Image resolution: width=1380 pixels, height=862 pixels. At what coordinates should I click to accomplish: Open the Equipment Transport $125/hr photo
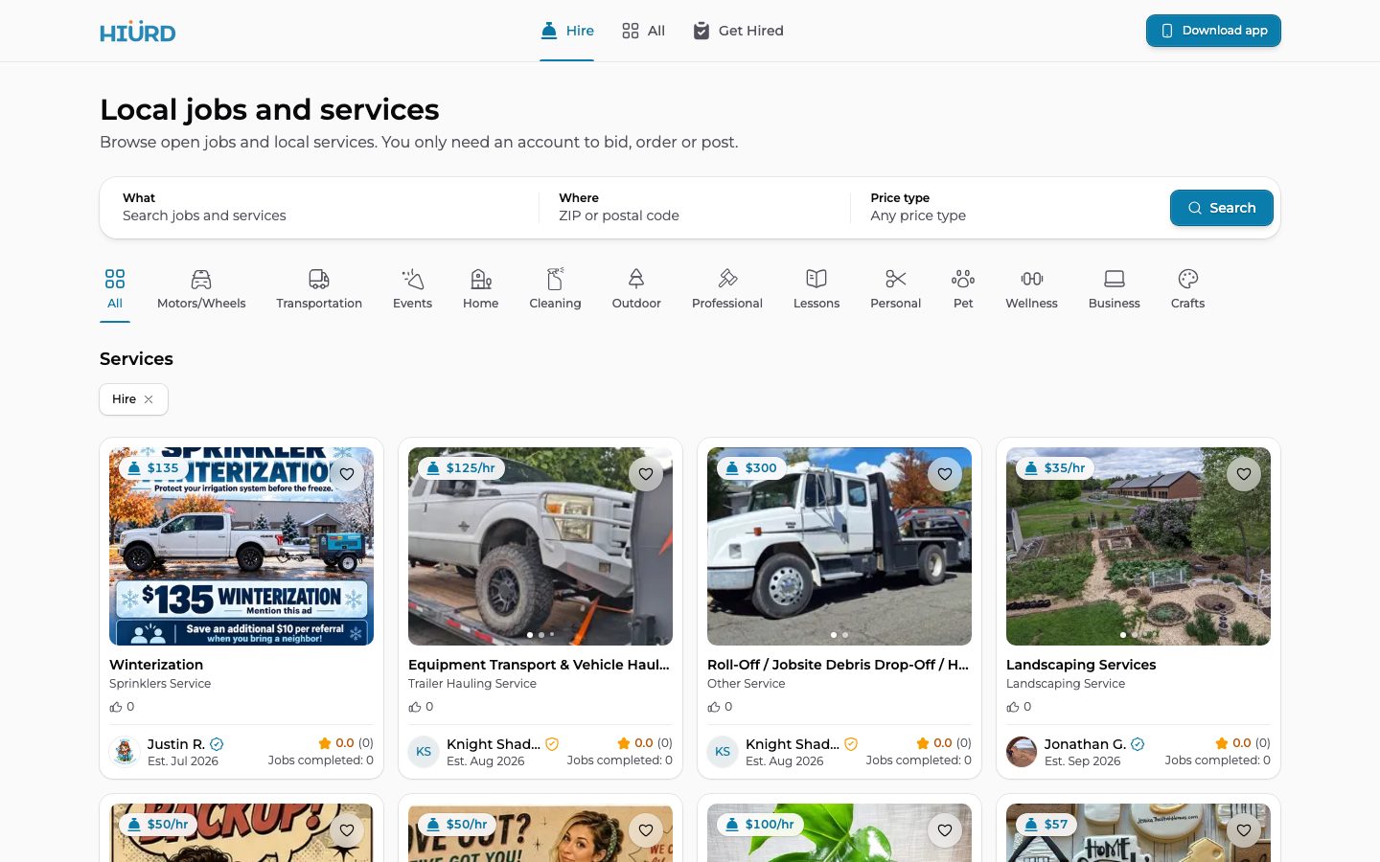(540, 547)
